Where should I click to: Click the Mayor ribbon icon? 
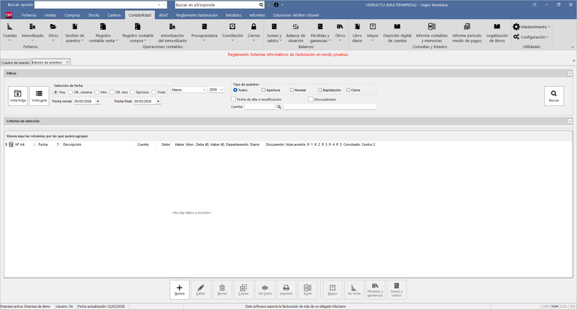click(372, 31)
